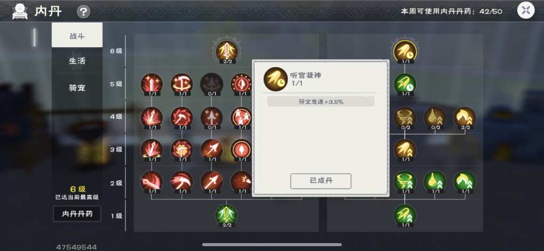Switch to the 生活 tab

tap(77, 61)
